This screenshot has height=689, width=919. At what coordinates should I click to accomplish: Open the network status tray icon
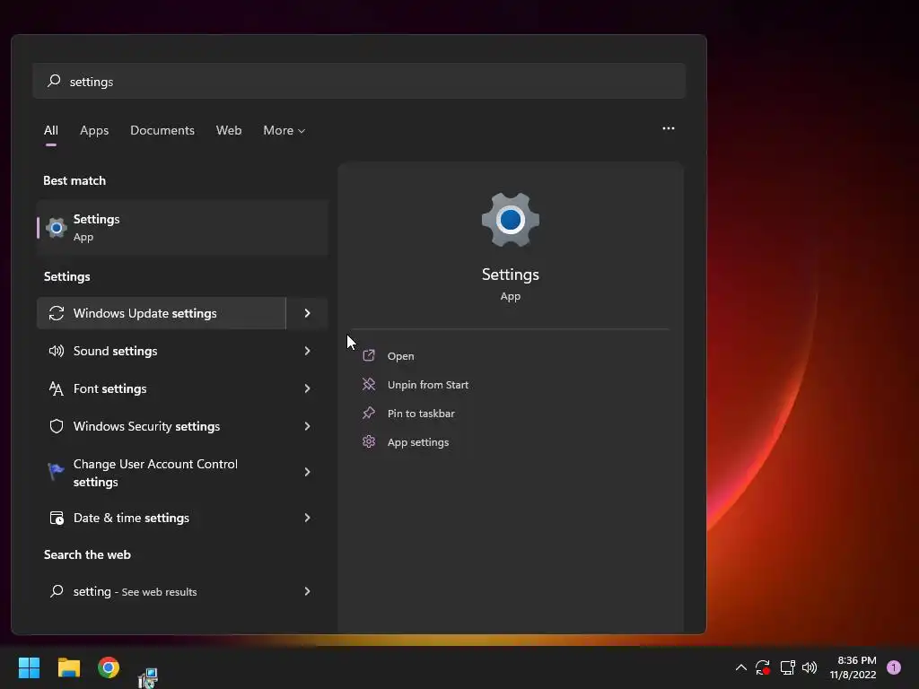[787, 667]
